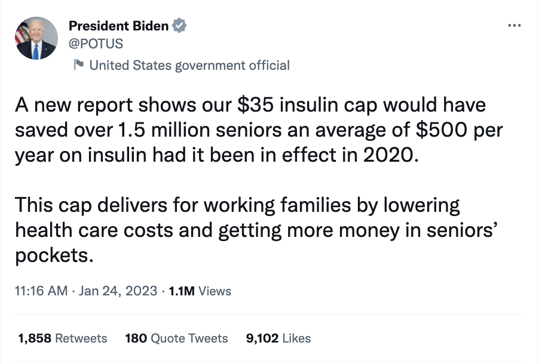Click the blue verified badge
Screen dimensions: 539x364
[179, 26]
